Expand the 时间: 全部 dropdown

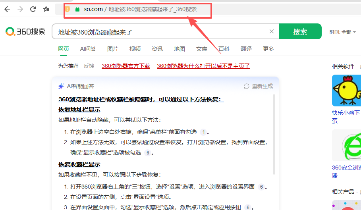click(x=343, y=32)
